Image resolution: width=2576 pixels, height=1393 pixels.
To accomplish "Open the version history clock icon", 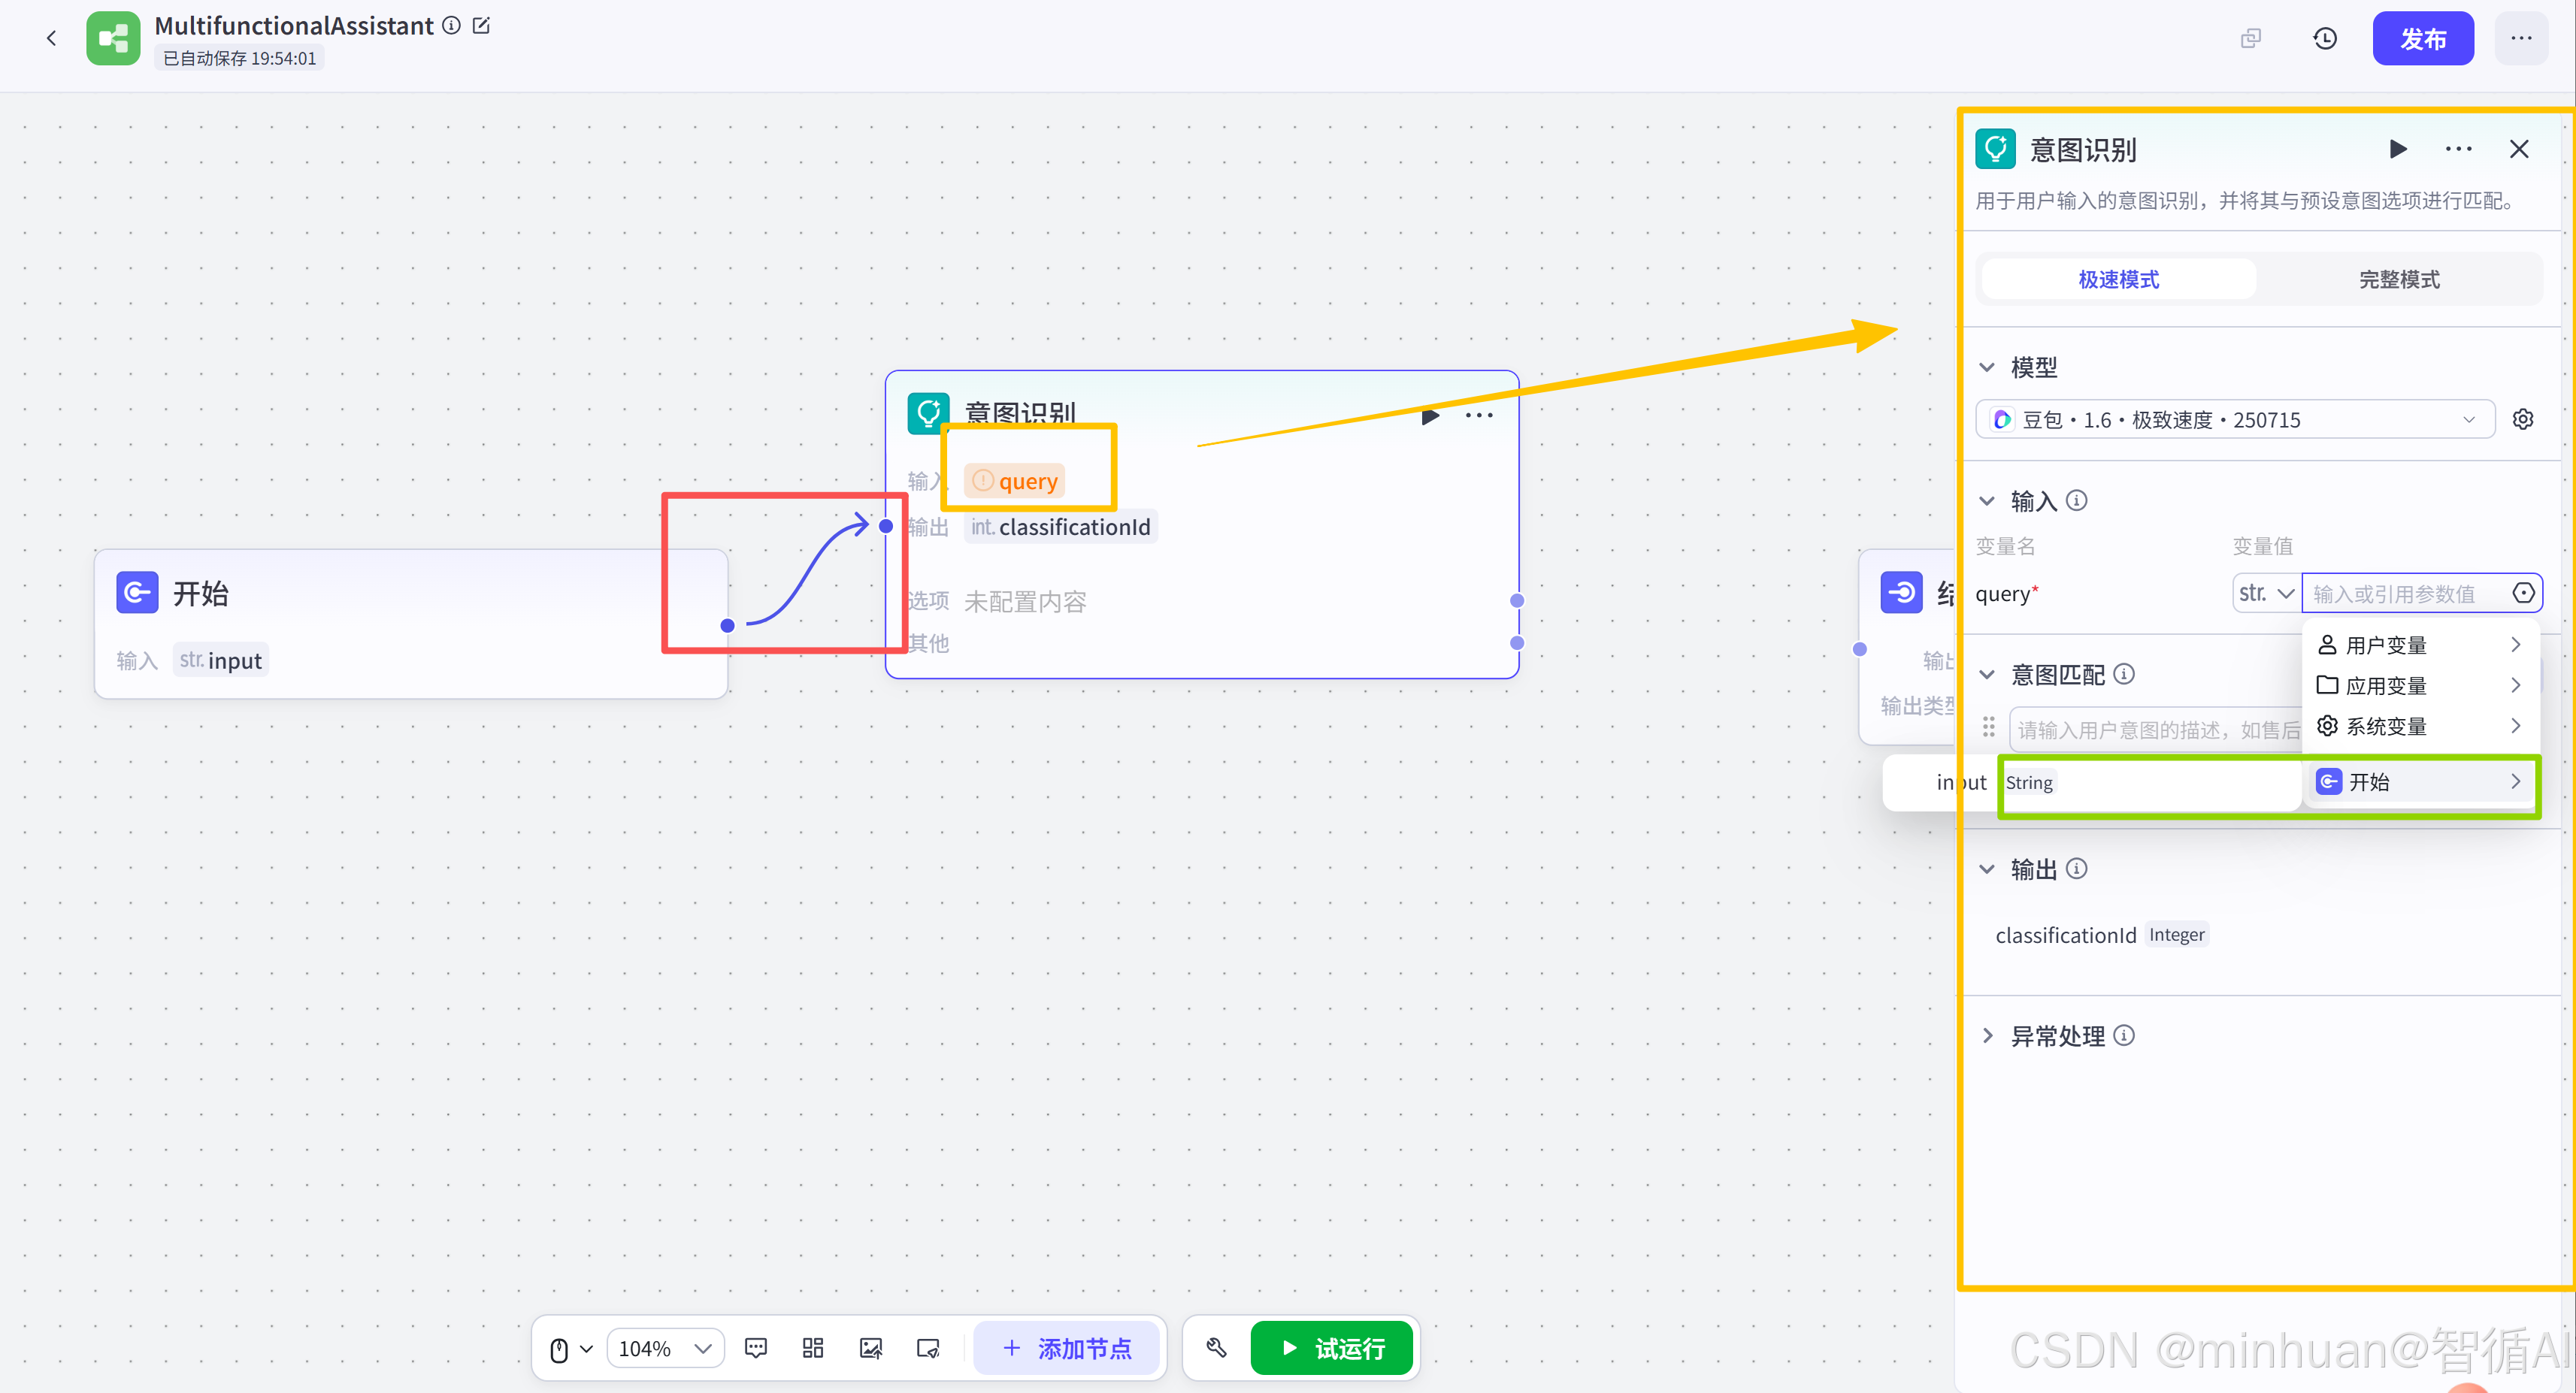I will 2325,39.
